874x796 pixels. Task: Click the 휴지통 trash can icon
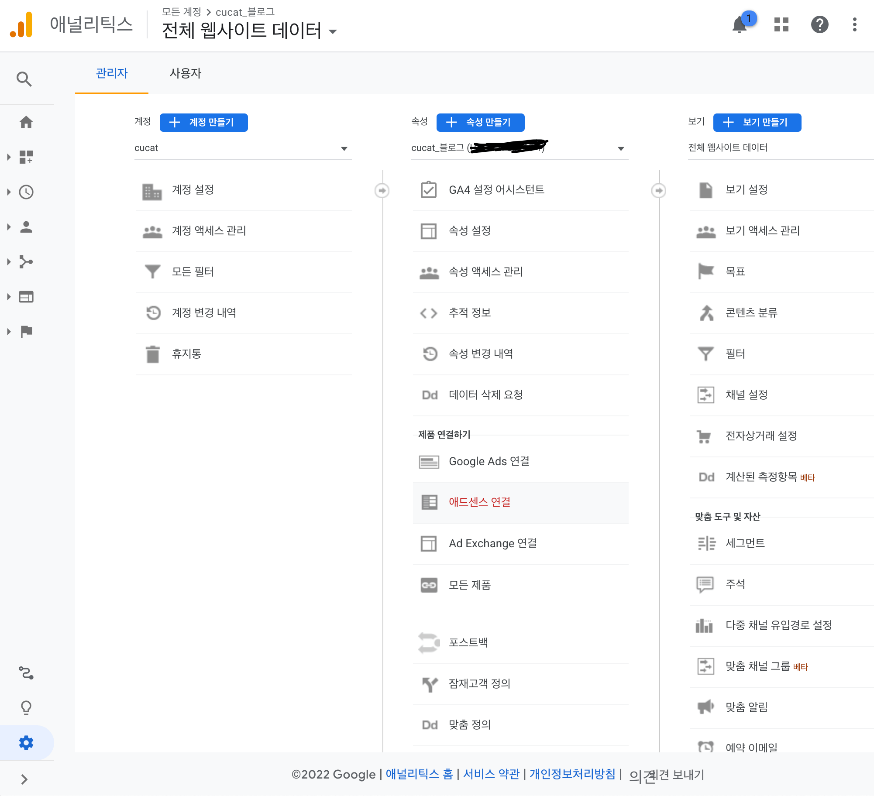(152, 354)
